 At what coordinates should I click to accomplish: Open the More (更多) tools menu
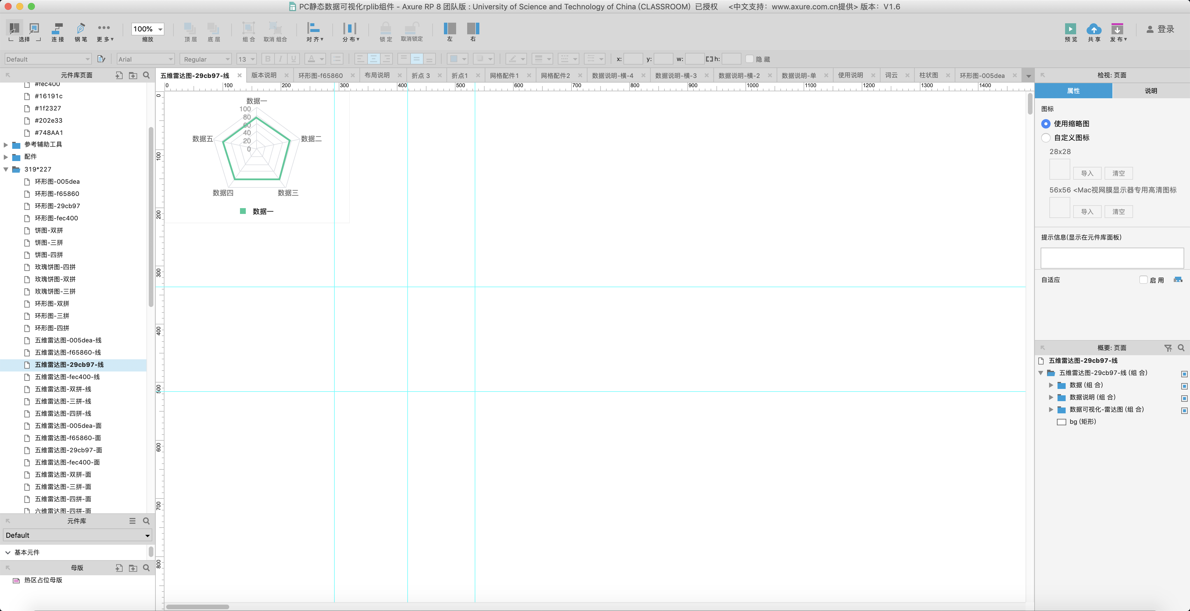point(104,28)
